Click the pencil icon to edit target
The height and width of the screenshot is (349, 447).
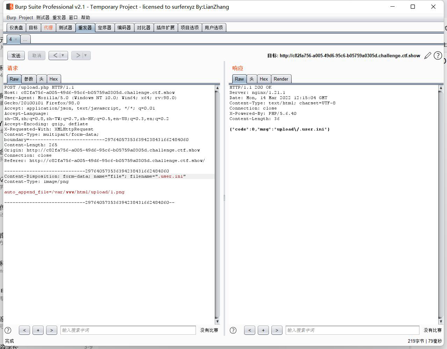click(x=427, y=55)
